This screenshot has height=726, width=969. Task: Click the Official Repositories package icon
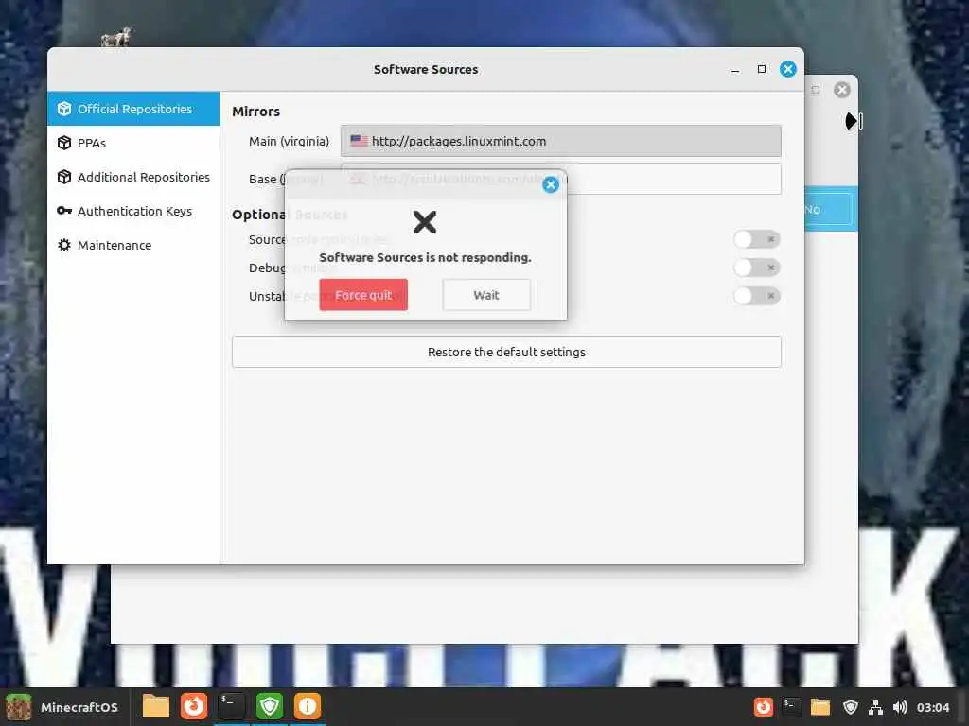pyautogui.click(x=64, y=109)
